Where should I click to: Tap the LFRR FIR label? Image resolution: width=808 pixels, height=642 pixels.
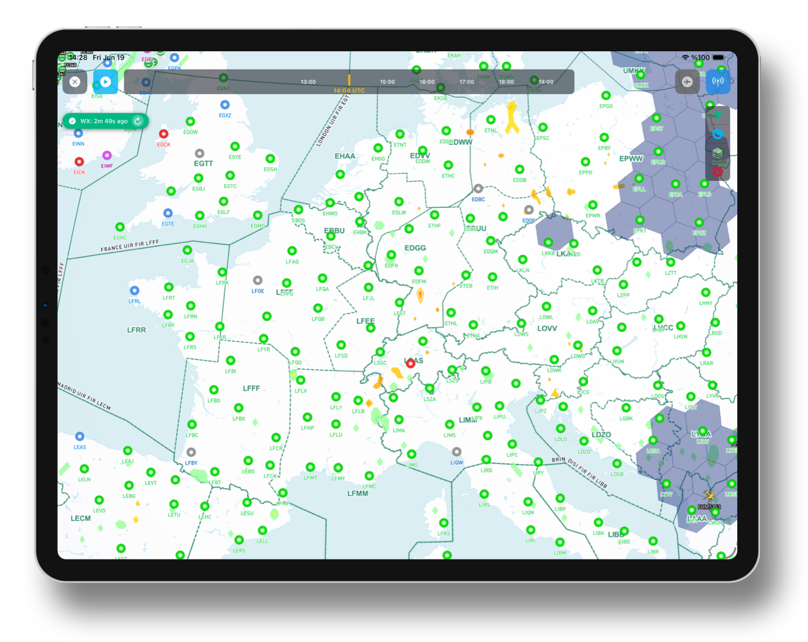(x=137, y=330)
